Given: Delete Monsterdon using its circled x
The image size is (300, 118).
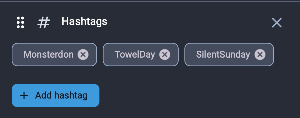Looking at the screenshot, I should click(x=83, y=55).
